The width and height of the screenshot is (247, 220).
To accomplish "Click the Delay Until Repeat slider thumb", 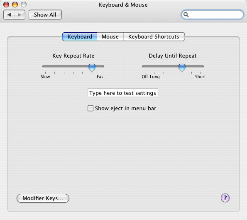I will (x=182, y=68).
